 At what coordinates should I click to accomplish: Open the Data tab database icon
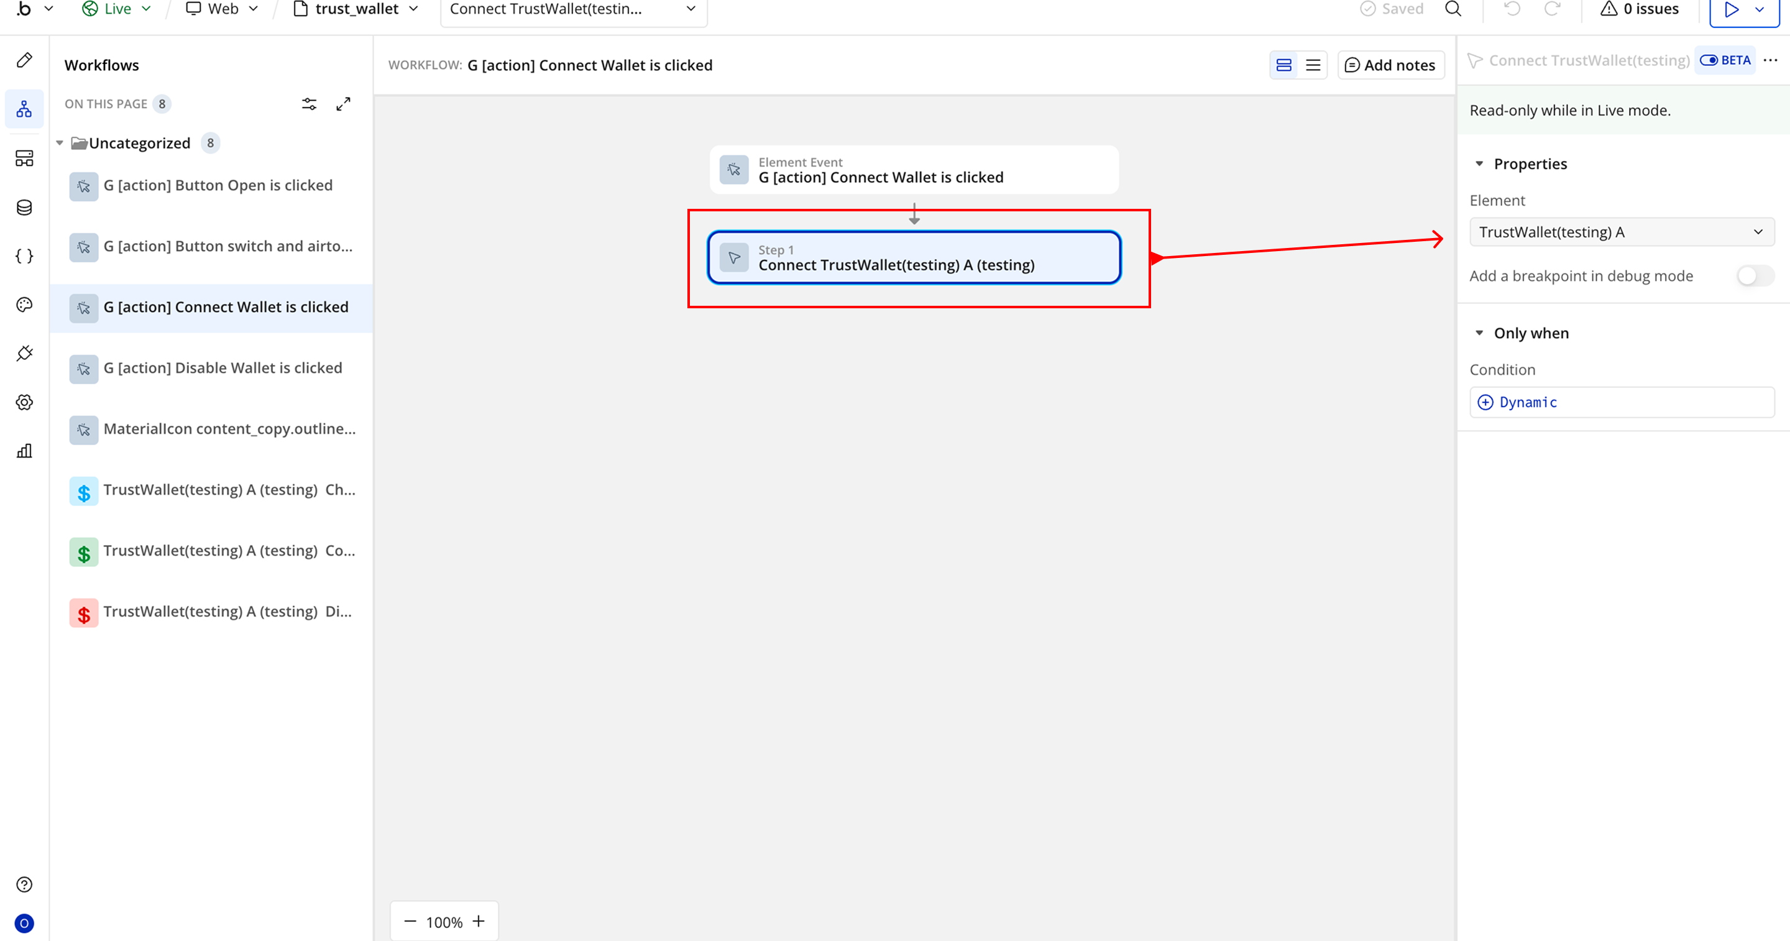tap(24, 208)
